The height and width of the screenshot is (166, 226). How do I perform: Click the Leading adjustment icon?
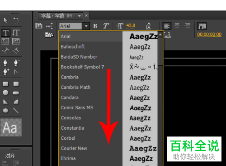click(148, 26)
